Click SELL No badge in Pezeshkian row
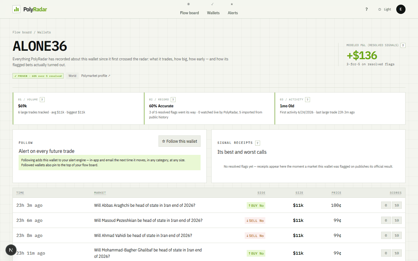The image size is (418, 261). click(x=255, y=221)
